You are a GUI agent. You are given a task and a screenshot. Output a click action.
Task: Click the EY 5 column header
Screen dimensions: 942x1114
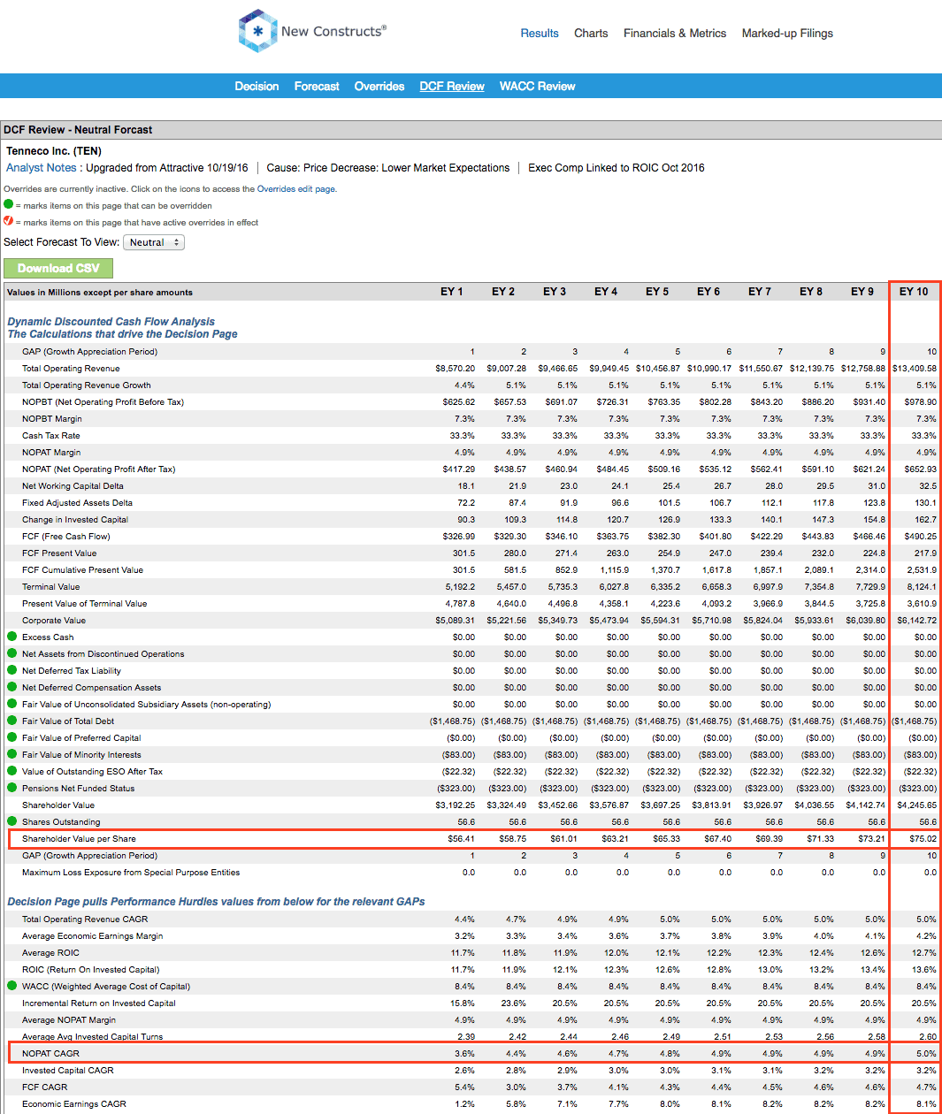click(x=657, y=292)
